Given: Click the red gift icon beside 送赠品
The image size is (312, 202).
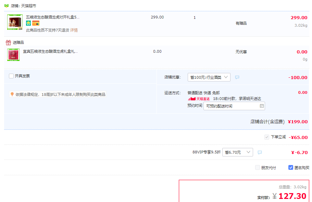Looking at the screenshot, I should (8, 42).
